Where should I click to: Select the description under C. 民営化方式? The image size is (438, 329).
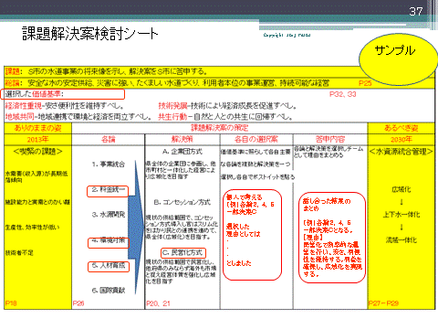click(x=182, y=271)
